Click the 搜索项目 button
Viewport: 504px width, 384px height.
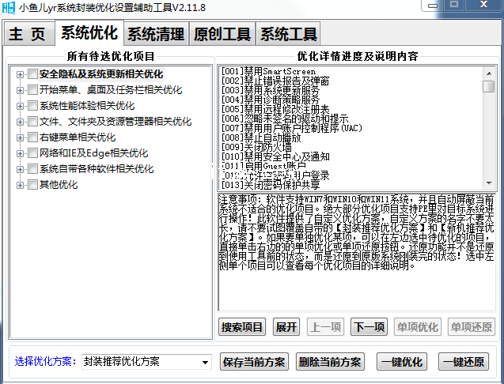tap(242, 327)
